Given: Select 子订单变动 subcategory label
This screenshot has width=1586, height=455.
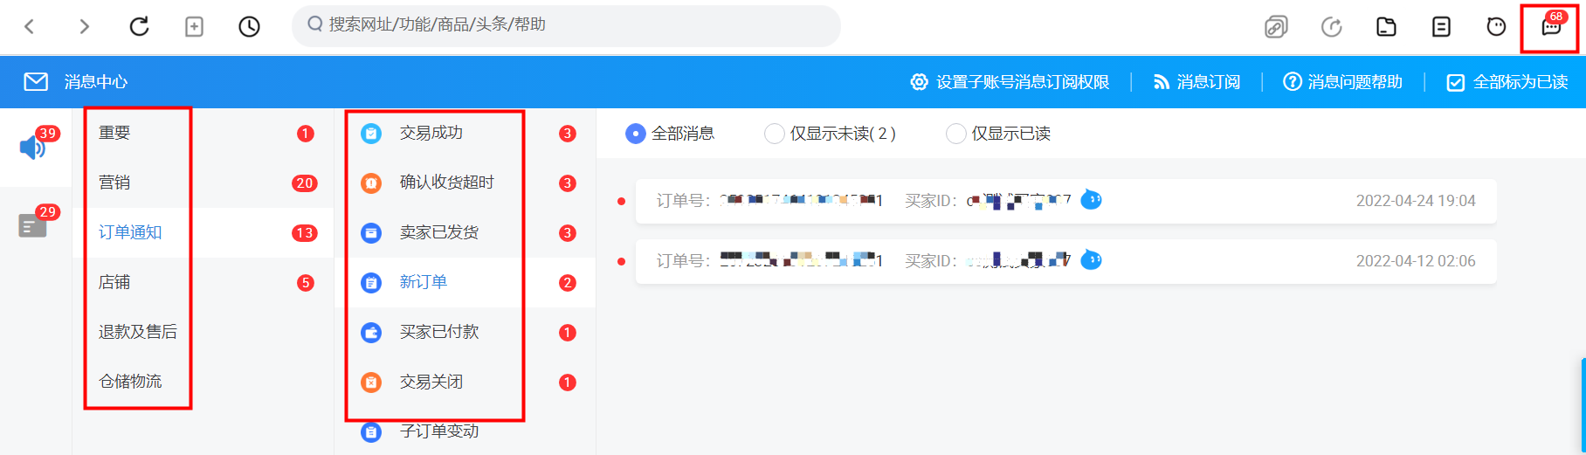Looking at the screenshot, I should point(439,431).
